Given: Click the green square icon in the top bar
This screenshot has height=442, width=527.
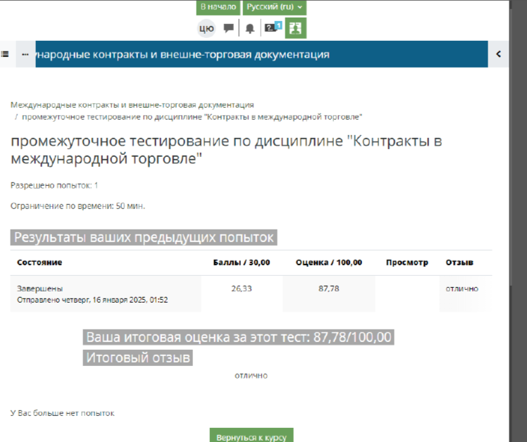Looking at the screenshot, I should [296, 28].
